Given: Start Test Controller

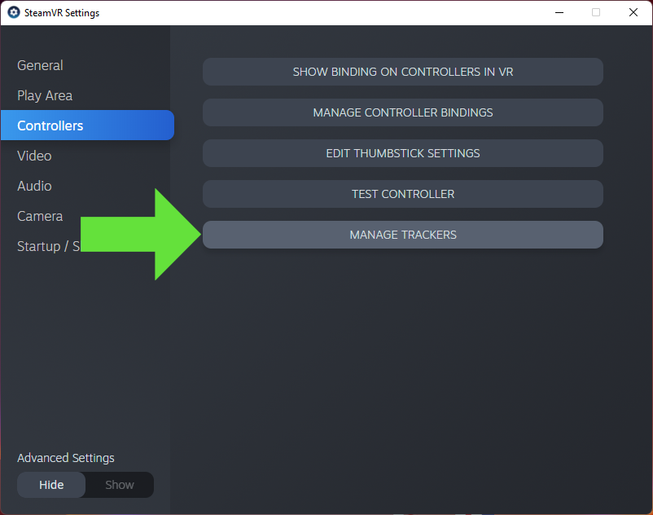Looking at the screenshot, I should tap(402, 194).
